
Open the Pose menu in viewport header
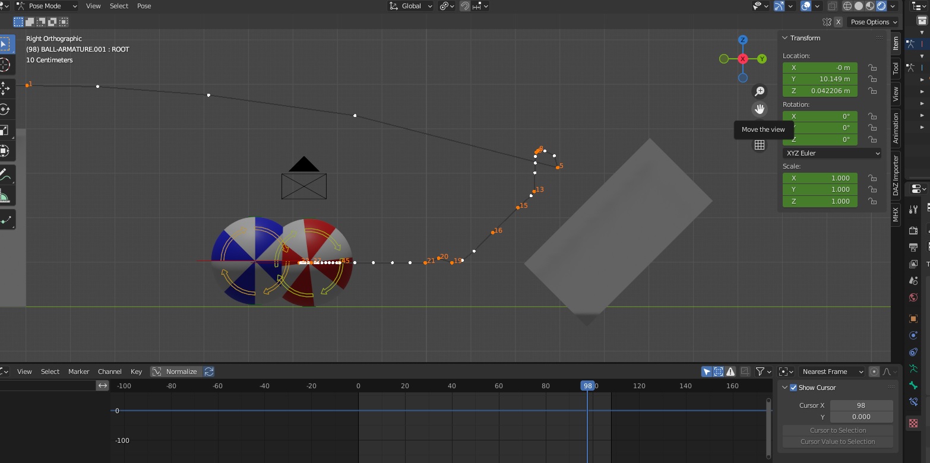(144, 6)
